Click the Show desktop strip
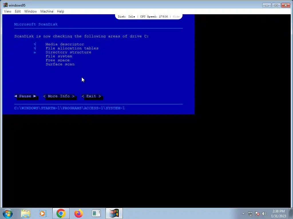The image size is (293, 219). [x=291, y=213]
